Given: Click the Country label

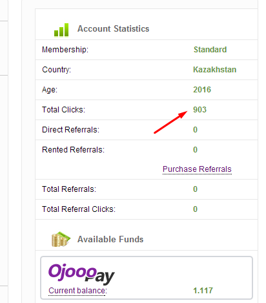Looking at the screenshot, I should 56,70.
